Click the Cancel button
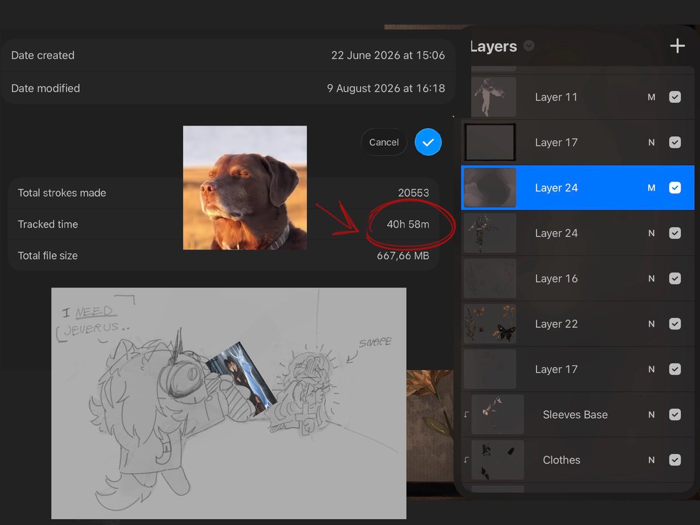Image resolution: width=700 pixels, height=525 pixels. (384, 142)
